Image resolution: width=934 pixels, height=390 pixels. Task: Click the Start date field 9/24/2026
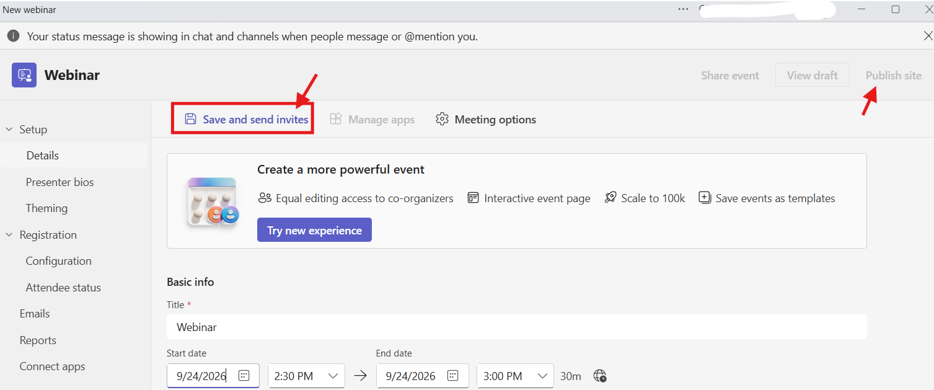(213, 376)
